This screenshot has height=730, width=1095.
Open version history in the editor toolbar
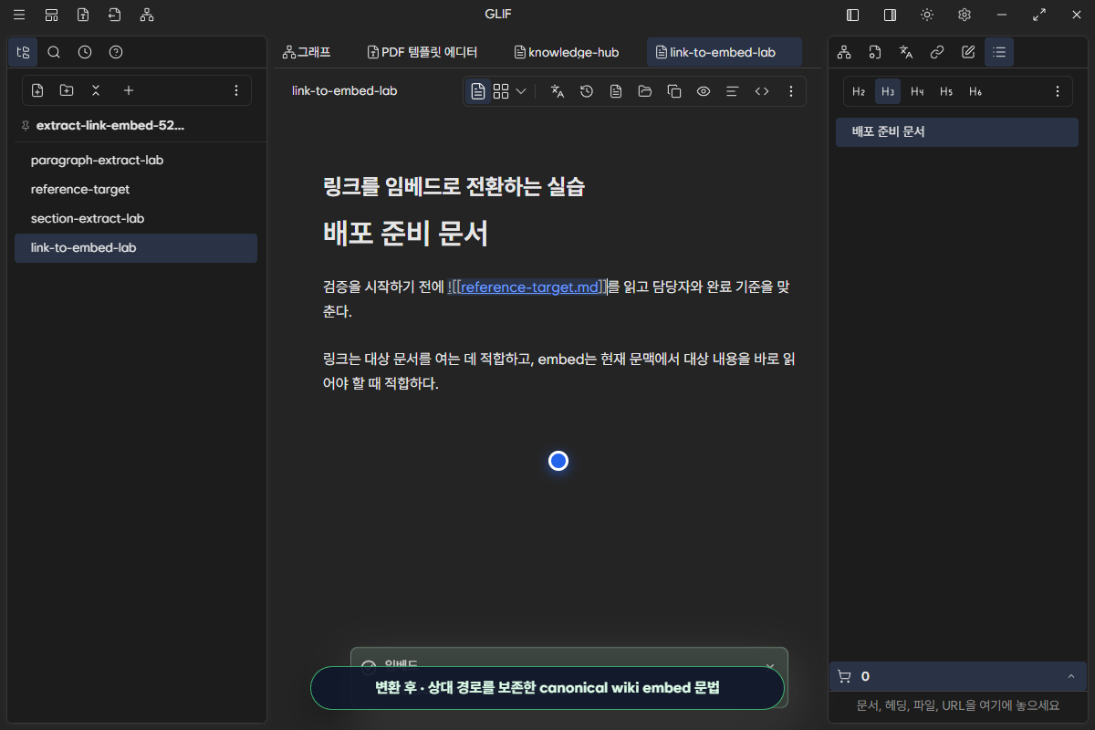587,91
